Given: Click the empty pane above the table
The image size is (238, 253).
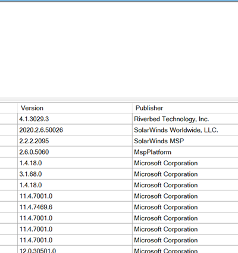Looking at the screenshot, I should click(119, 50).
